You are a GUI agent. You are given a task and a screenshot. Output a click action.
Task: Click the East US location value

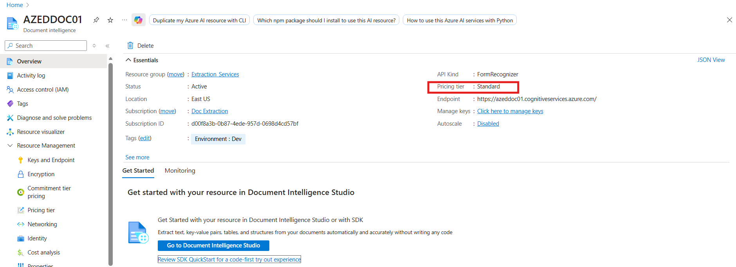pos(201,99)
